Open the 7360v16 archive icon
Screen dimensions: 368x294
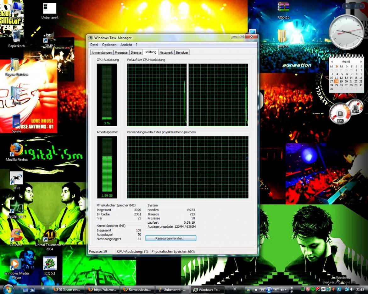(x=283, y=10)
